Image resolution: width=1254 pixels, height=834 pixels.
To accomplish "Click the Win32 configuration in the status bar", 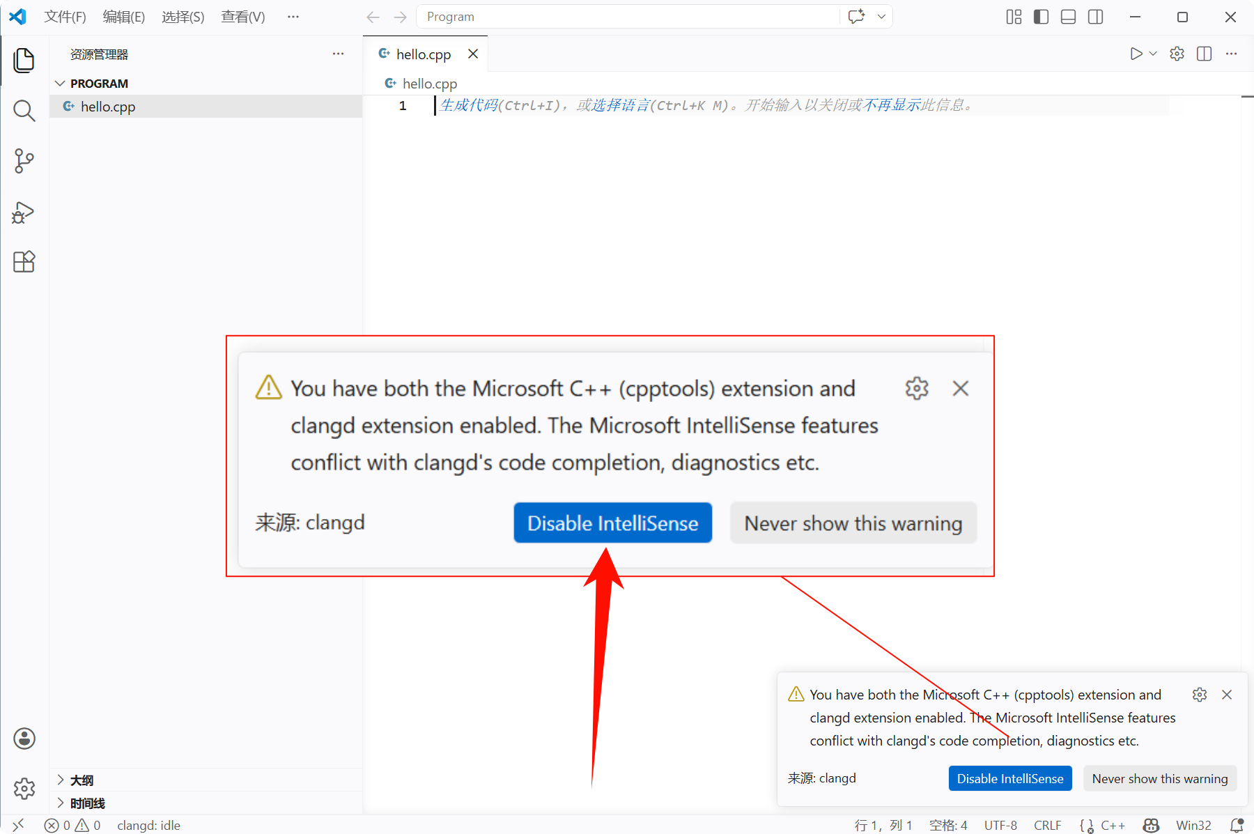I will click(1193, 825).
